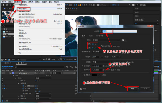Viewport: 162px width, 103px height.
Task: Select the Zoom magnifier tool
Action: [10, 5]
